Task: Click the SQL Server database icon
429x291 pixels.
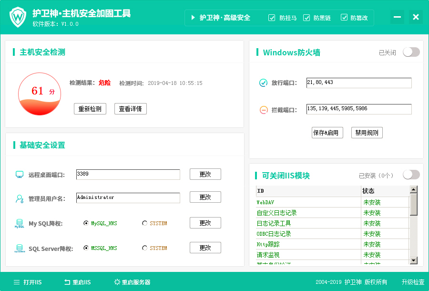Action: (20, 248)
